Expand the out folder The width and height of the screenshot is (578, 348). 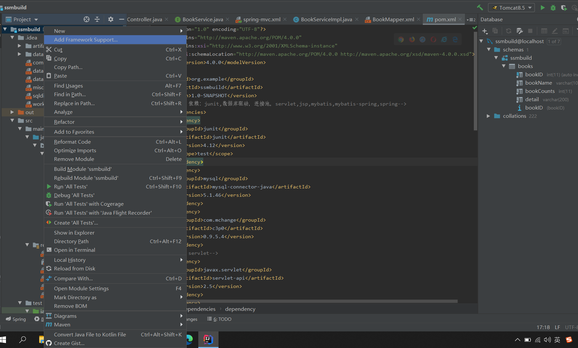pos(12,112)
